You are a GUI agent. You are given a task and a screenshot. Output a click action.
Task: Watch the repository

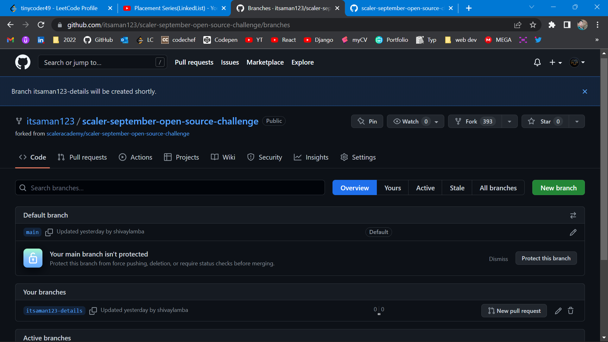[409, 121]
